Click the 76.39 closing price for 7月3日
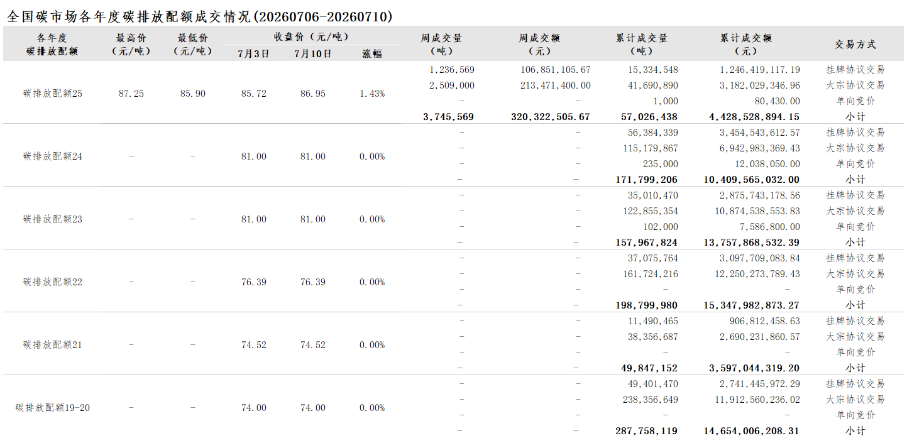This screenshot has height=443, width=907. click(254, 282)
